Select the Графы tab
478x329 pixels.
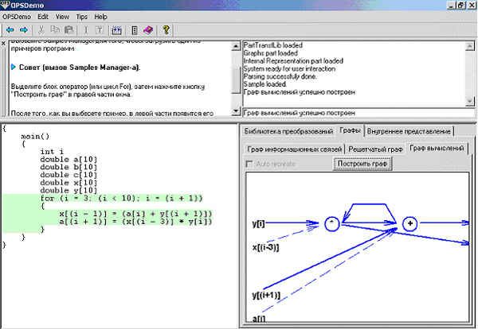(350, 130)
